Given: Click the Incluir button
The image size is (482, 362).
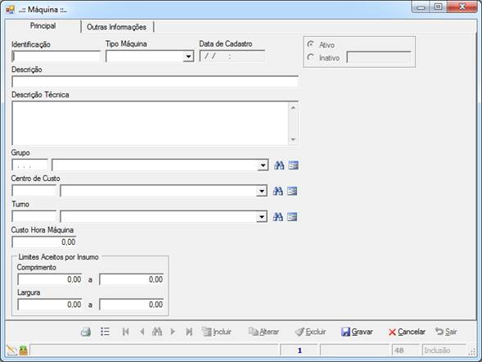Looking at the screenshot, I should (217, 332).
